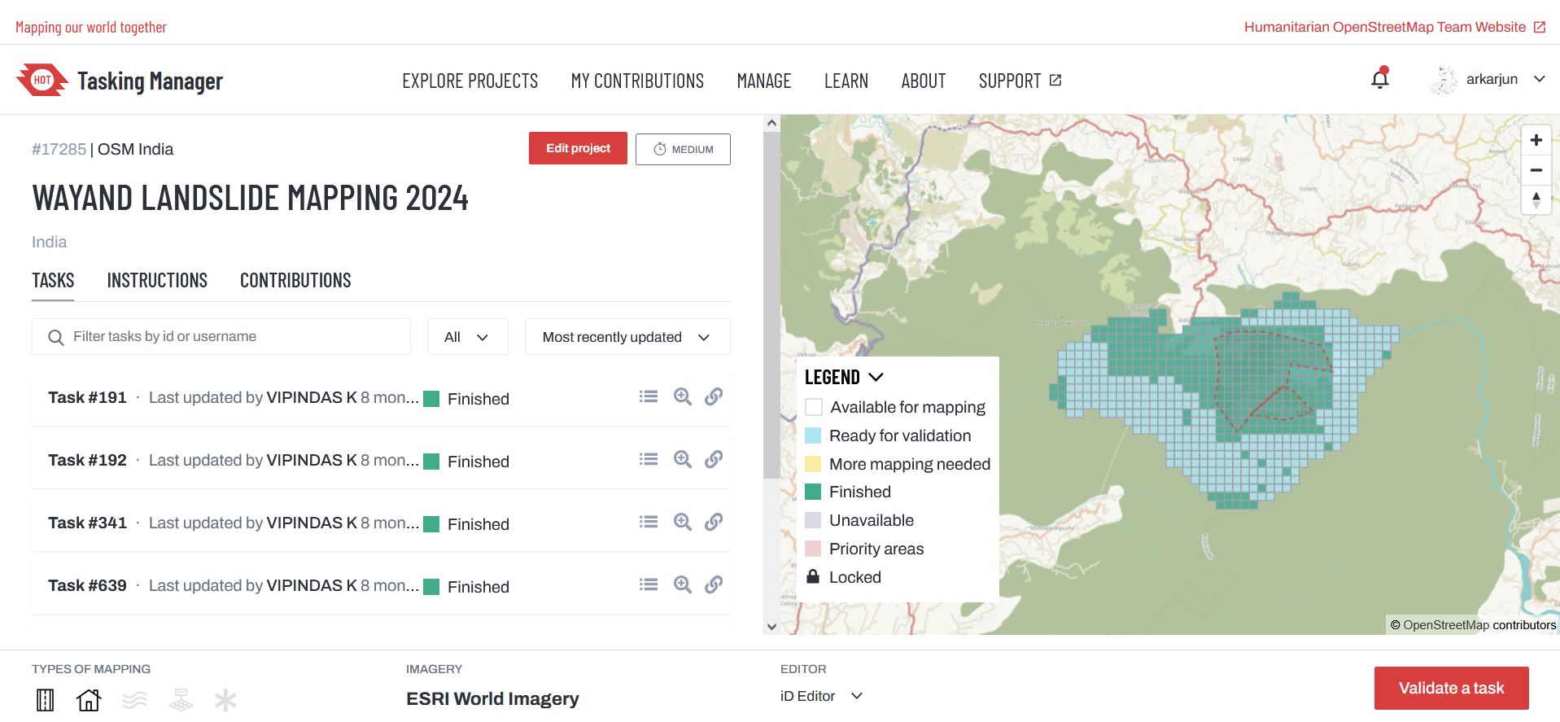The width and height of the screenshot is (1560, 722).
Task: Zoom map to Task #191
Action: [683, 396]
